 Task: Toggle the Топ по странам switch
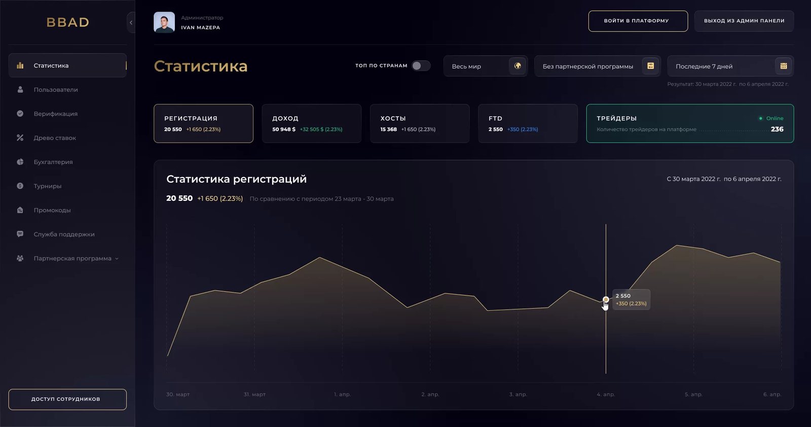[421, 66]
